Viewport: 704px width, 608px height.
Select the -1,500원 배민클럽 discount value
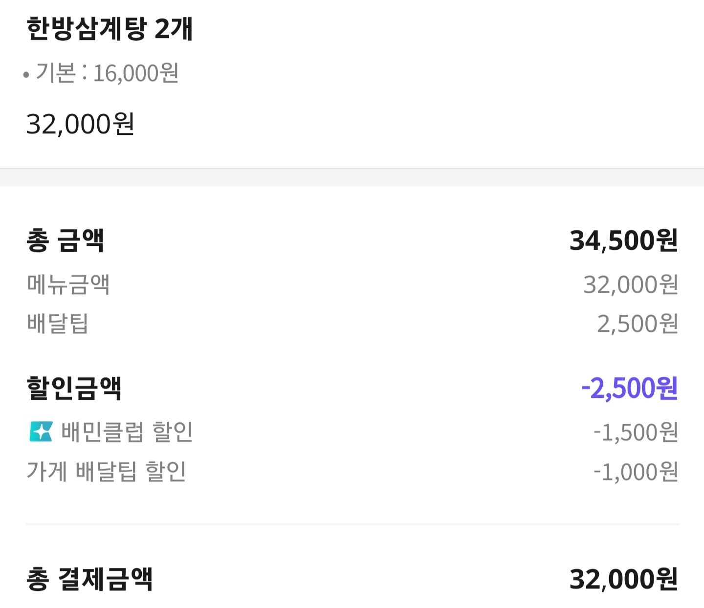636,432
